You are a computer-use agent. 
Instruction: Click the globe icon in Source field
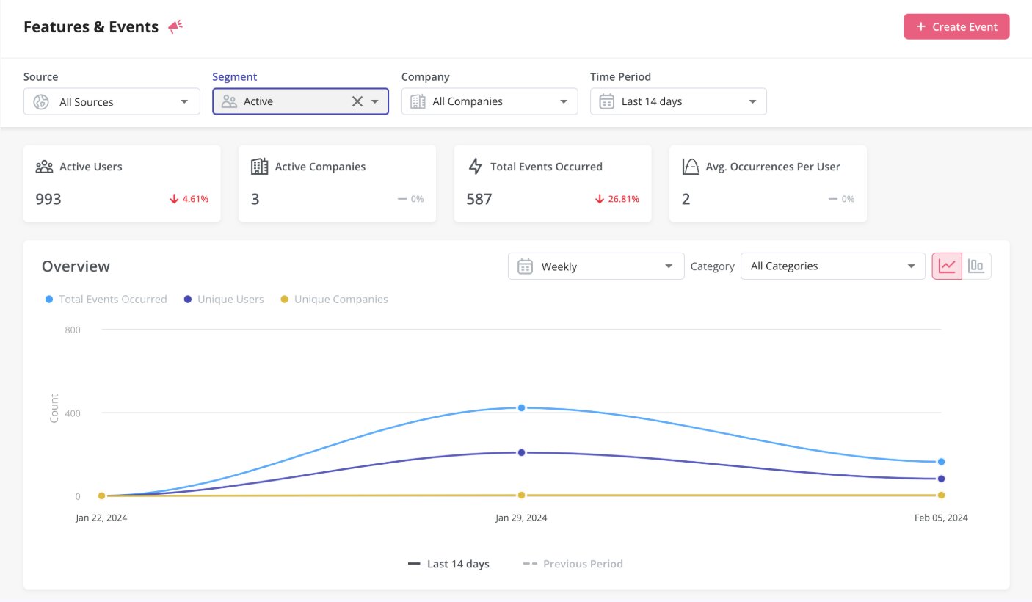point(41,101)
